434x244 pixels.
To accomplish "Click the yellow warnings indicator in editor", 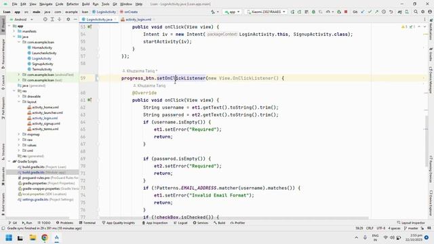I will point(404,27).
